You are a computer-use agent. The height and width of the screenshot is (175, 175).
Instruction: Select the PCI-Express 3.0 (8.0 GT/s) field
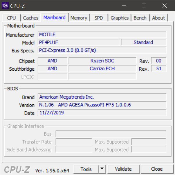tap(102, 50)
